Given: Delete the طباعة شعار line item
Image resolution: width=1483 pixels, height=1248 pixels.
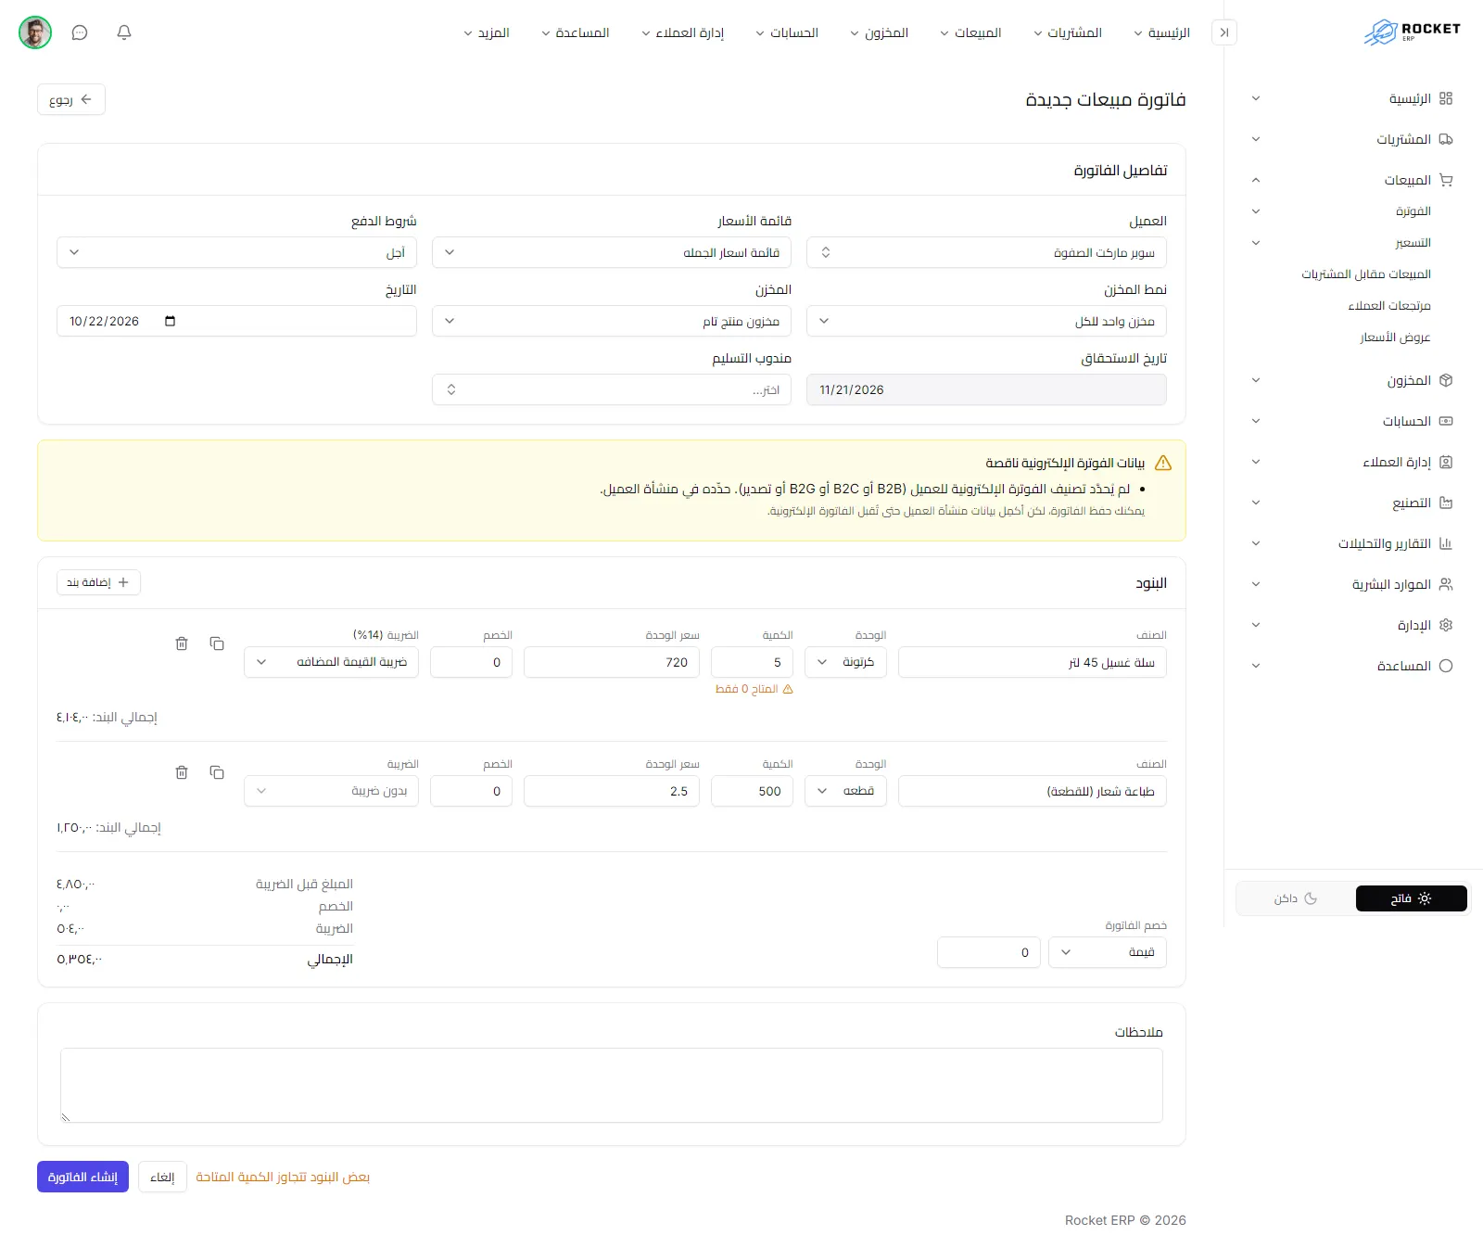Looking at the screenshot, I should pos(182,772).
